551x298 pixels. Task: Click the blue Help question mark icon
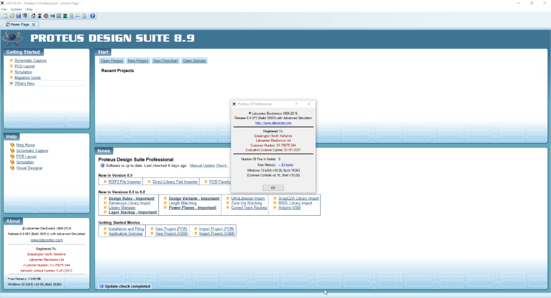pos(92,16)
